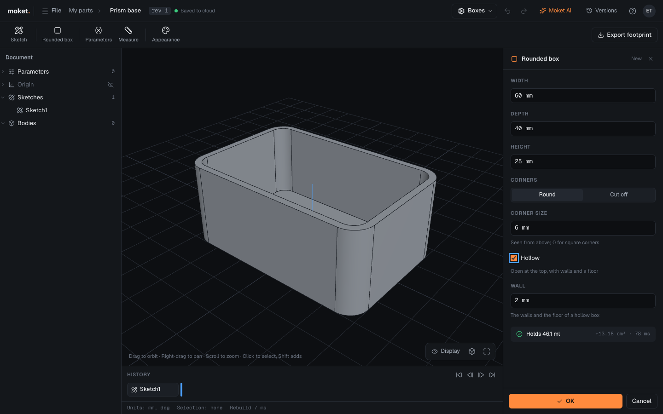663x414 pixels.
Task: Expand the Parameters tree node
Action: point(3,72)
